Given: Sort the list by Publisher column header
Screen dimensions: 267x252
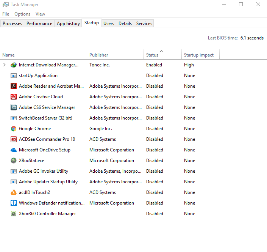Looking at the screenshot, I should (x=99, y=55).
